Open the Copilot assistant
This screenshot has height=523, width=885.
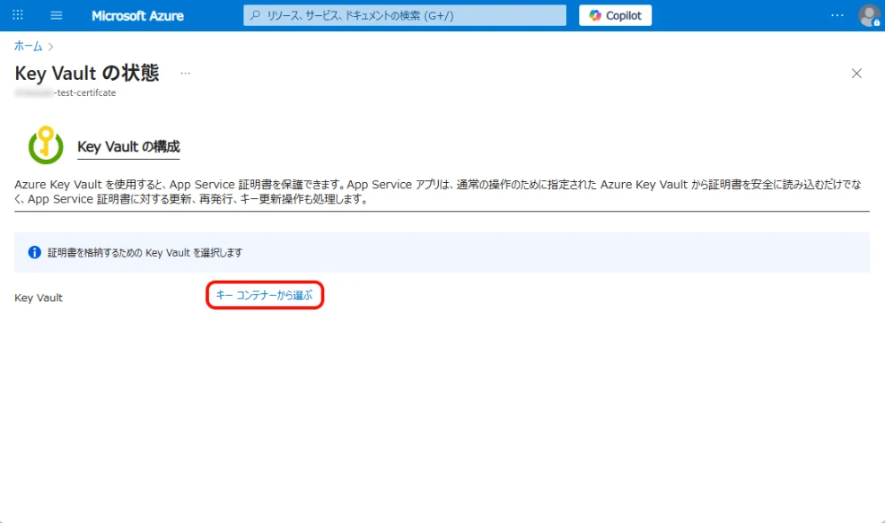tap(615, 15)
